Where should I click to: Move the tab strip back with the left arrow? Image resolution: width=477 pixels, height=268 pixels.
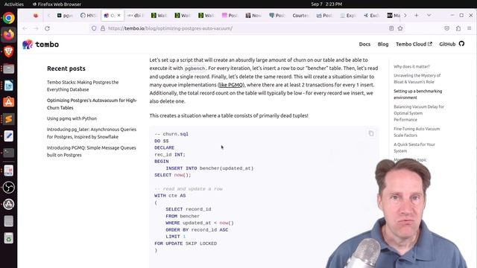48,15
